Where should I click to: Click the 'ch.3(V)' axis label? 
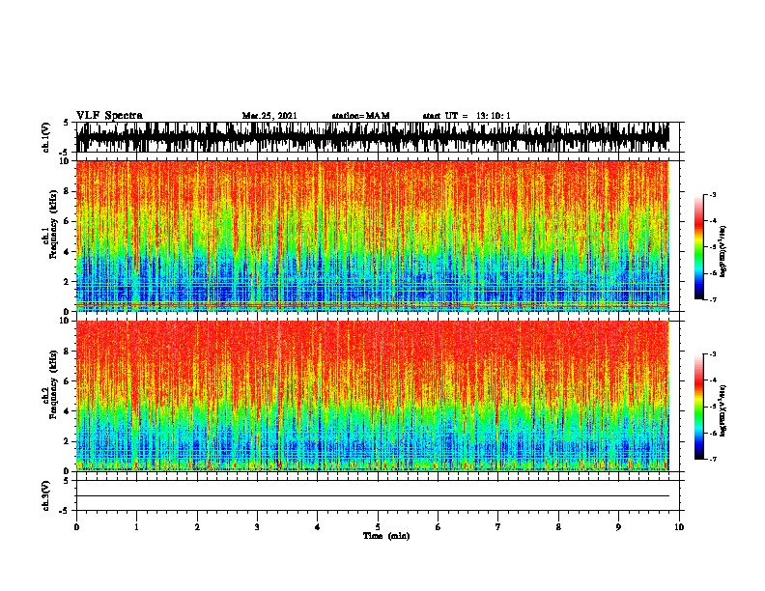45,495
